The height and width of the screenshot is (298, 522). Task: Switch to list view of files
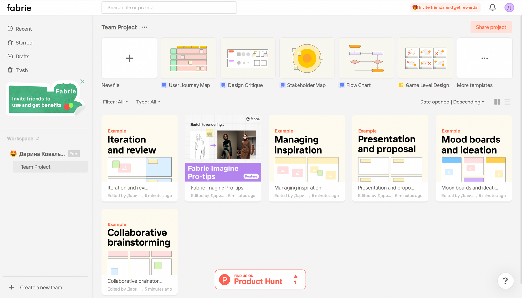[x=507, y=102]
